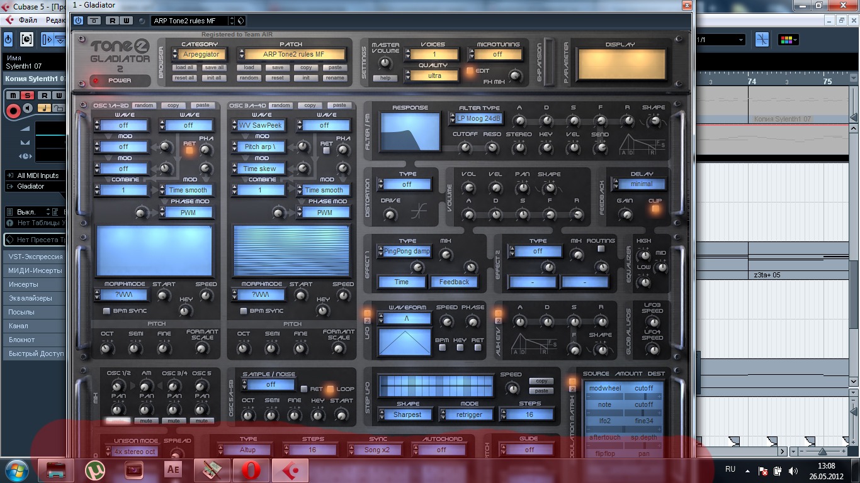Click the FX Mix knob
Screen dimensions: 860x483
point(515,77)
